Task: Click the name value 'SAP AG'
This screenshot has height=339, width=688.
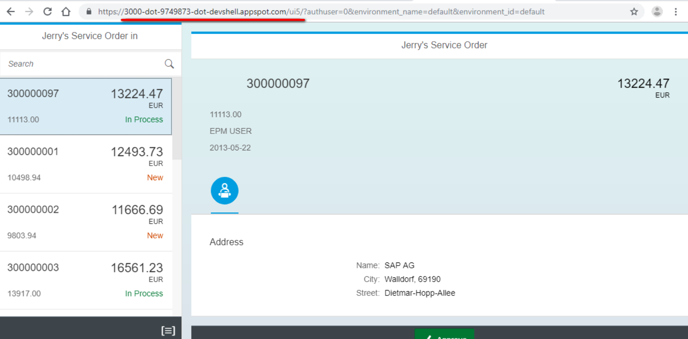Action: click(399, 265)
